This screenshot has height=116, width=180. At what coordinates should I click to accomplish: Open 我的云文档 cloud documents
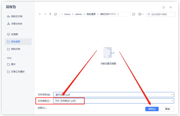pos(15,16)
